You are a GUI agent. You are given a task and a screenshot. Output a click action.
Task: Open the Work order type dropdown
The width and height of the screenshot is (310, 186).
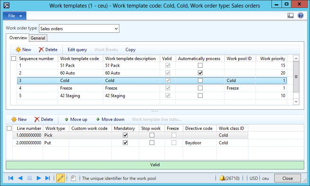(x=116, y=29)
